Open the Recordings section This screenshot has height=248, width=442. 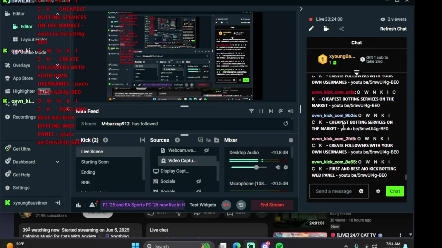pyautogui.click(x=20, y=117)
